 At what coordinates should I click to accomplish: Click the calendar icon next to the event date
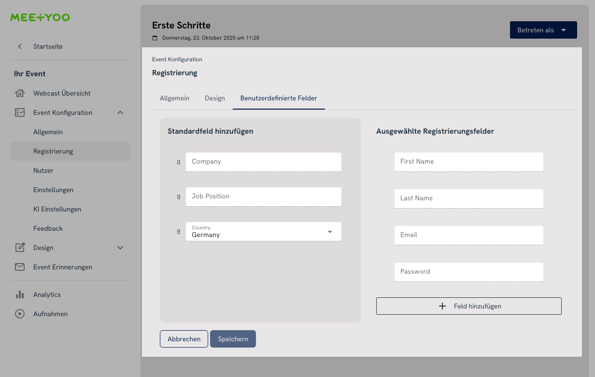pyautogui.click(x=155, y=37)
